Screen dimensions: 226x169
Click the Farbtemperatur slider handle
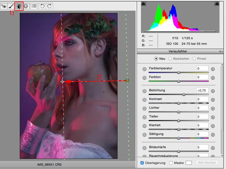(179, 72)
